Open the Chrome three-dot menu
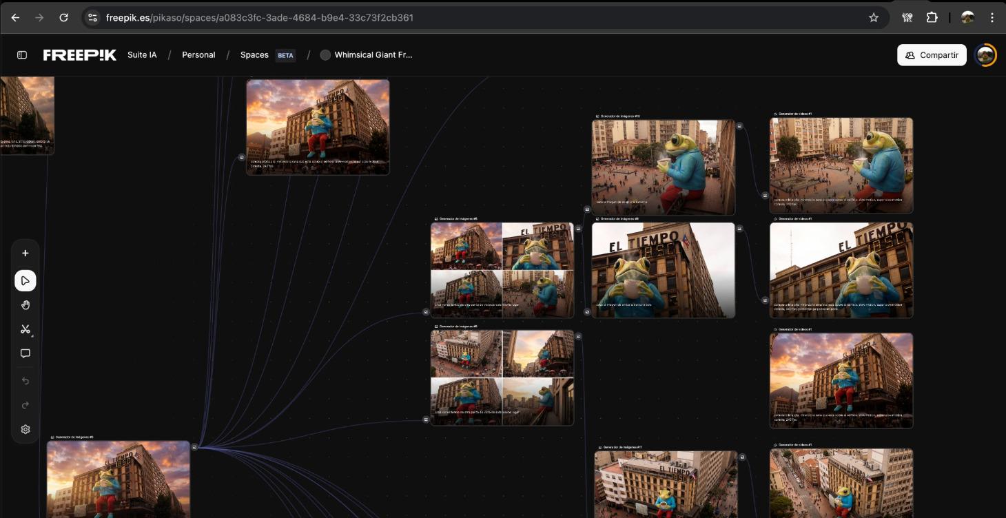 [x=992, y=18]
